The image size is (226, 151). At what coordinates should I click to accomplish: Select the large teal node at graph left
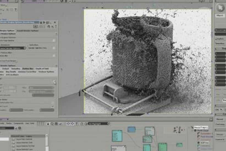point(117,135)
